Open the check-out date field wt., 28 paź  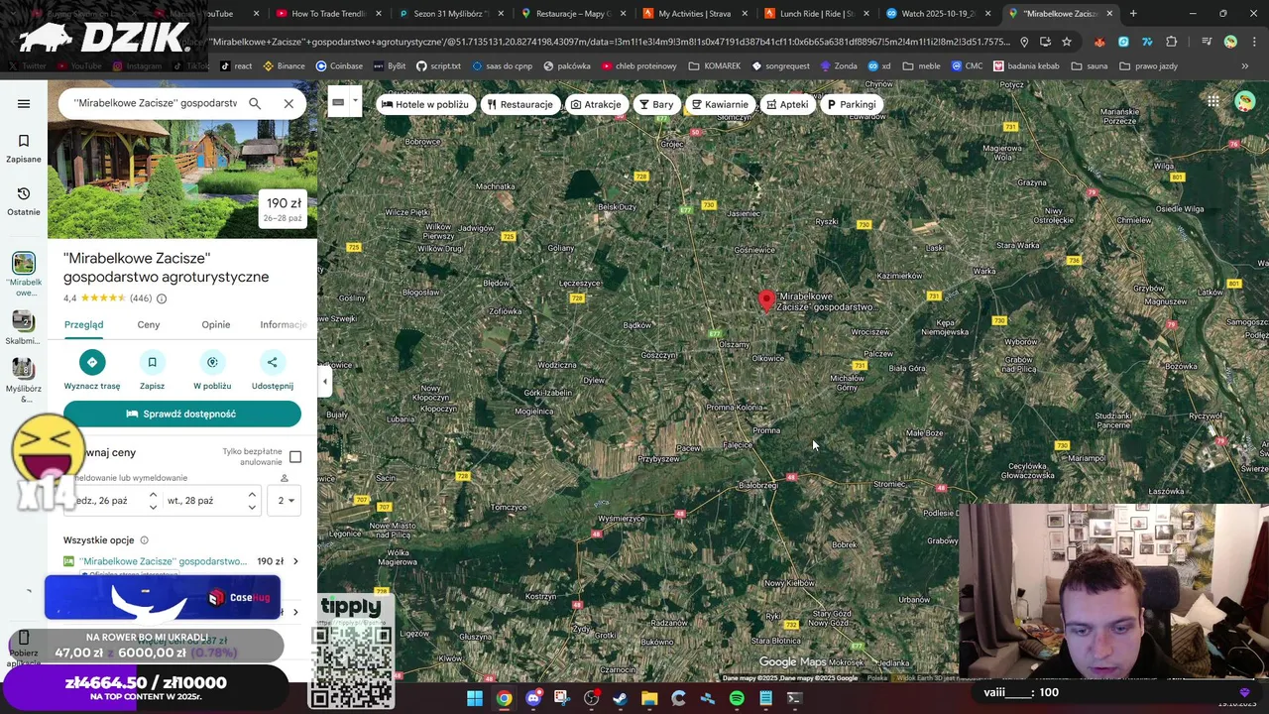tap(211, 501)
